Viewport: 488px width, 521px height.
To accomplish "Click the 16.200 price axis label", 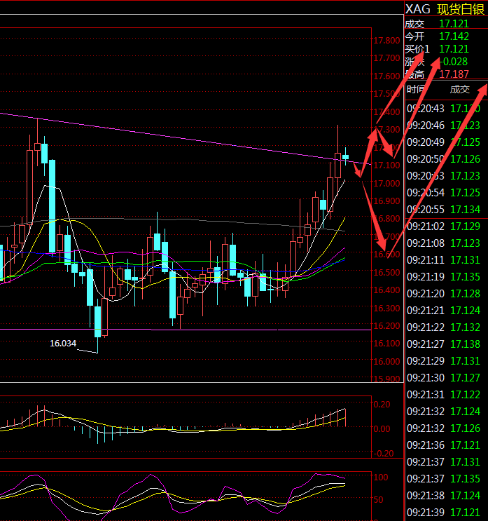I will click(386, 326).
